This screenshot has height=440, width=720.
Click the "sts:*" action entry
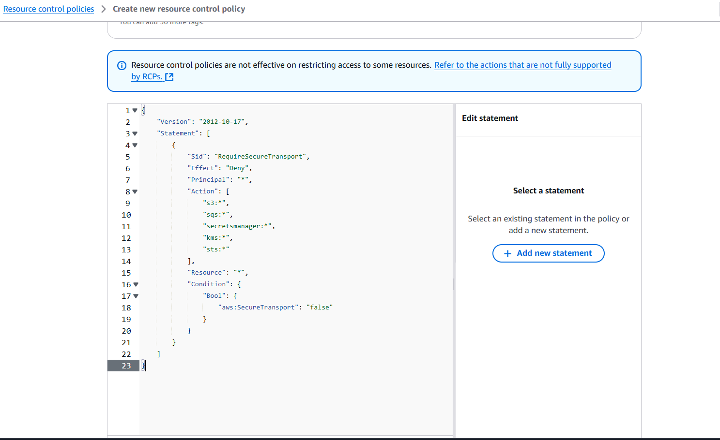click(x=216, y=249)
